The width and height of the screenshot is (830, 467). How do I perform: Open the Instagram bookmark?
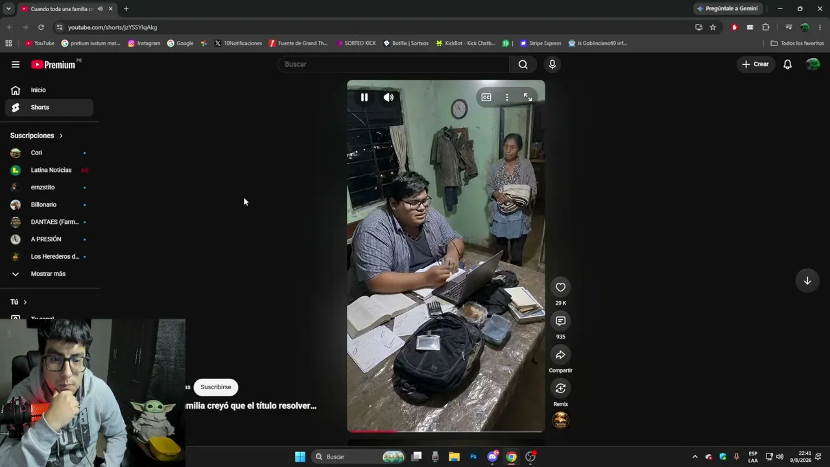pos(144,43)
